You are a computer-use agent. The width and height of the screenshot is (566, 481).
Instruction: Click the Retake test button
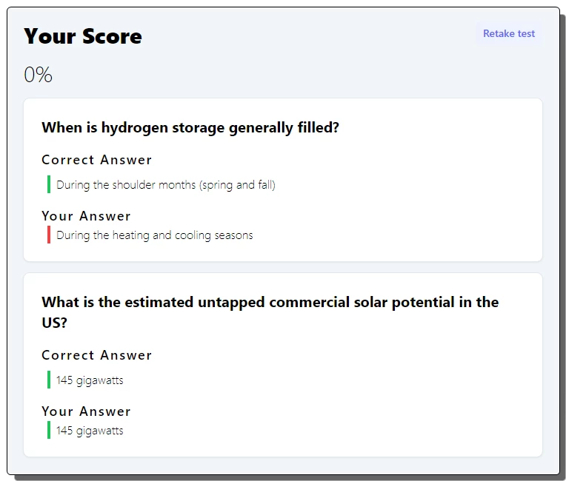click(509, 33)
